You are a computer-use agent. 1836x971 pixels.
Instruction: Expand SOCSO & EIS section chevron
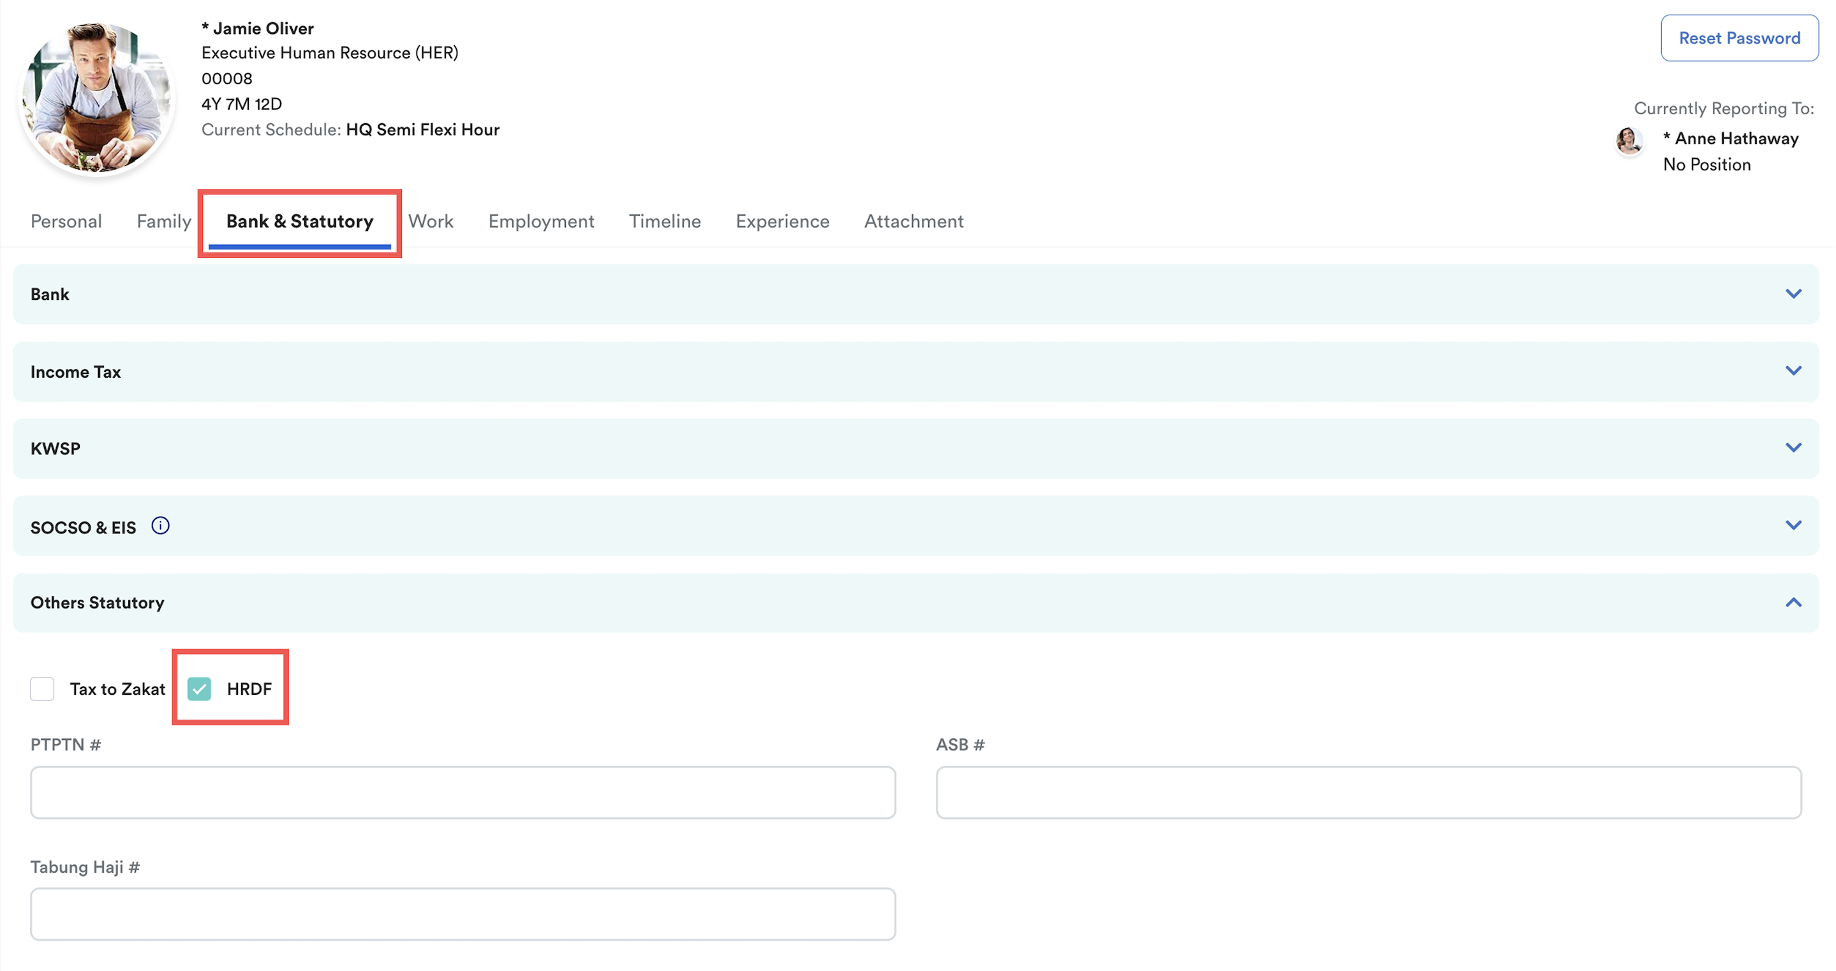1793,526
